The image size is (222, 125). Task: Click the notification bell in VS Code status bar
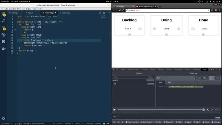pyautogui.click(x=108, y=124)
